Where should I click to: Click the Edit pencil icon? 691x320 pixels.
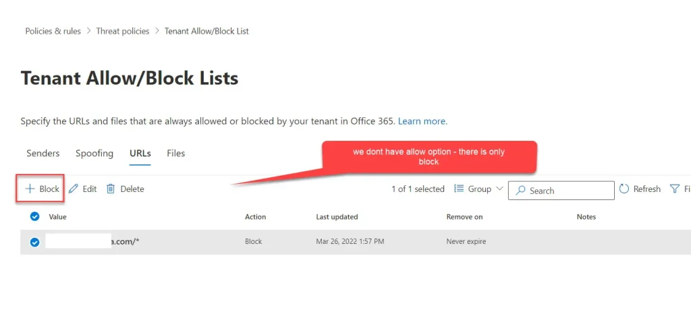click(x=74, y=189)
